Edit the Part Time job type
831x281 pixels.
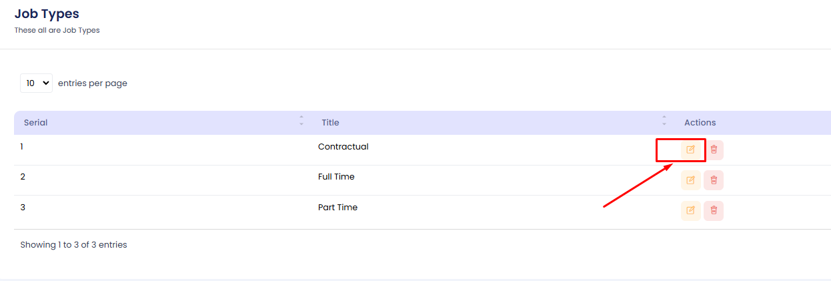pos(690,210)
